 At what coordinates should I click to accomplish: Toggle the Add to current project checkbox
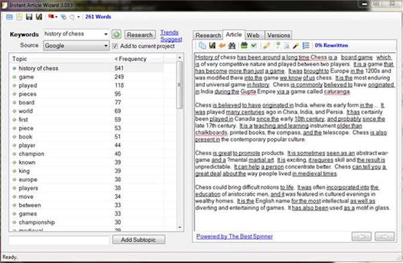pos(116,46)
